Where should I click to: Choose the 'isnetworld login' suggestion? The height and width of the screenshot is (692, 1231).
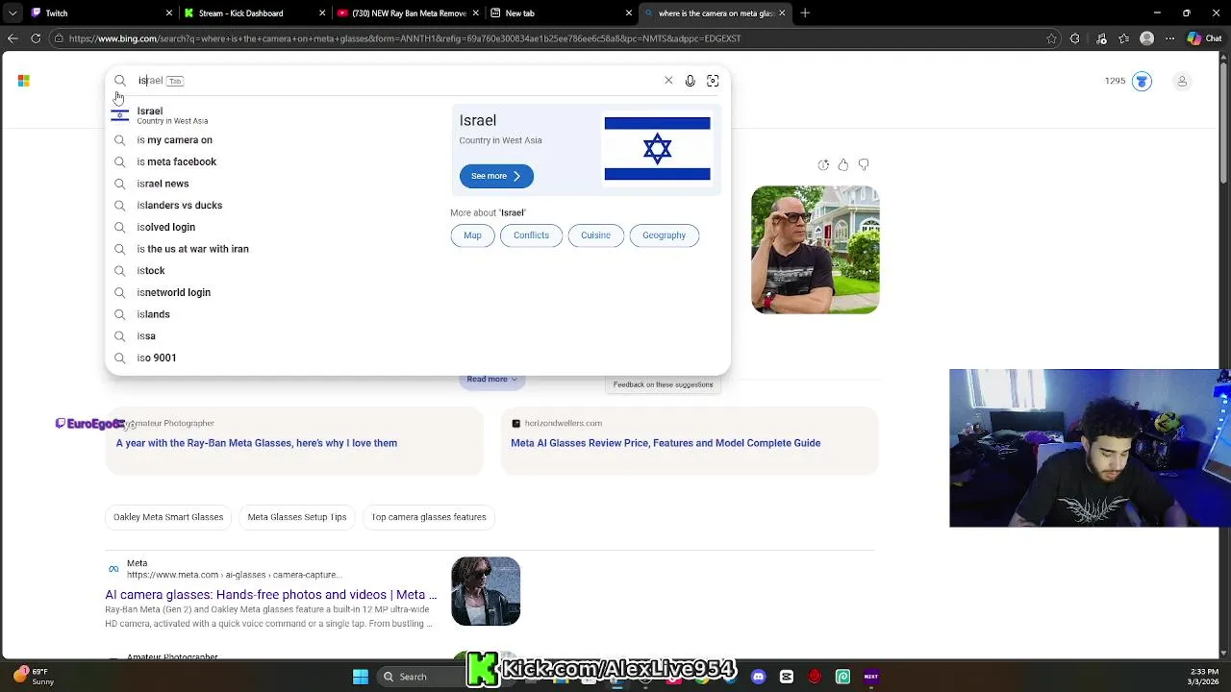click(x=274, y=292)
